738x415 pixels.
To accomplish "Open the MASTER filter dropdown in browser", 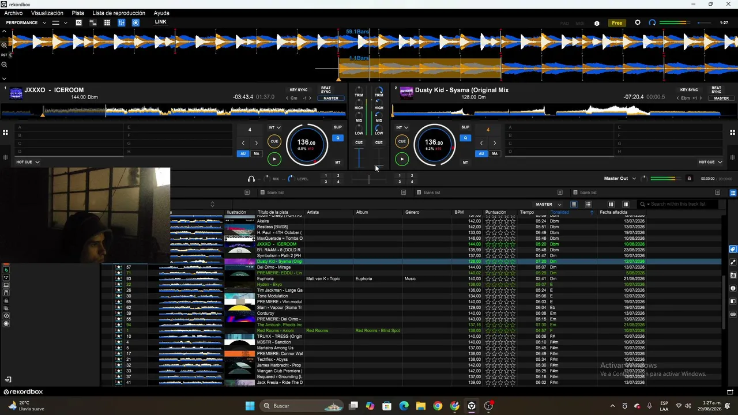I will click(548, 204).
